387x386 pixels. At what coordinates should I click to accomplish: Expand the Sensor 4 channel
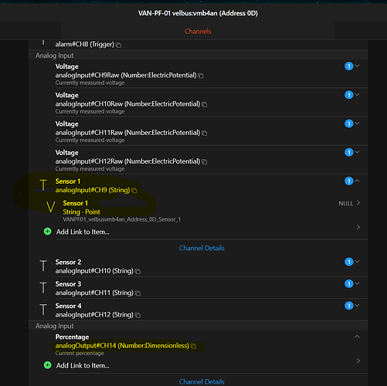click(x=357, y=305)
